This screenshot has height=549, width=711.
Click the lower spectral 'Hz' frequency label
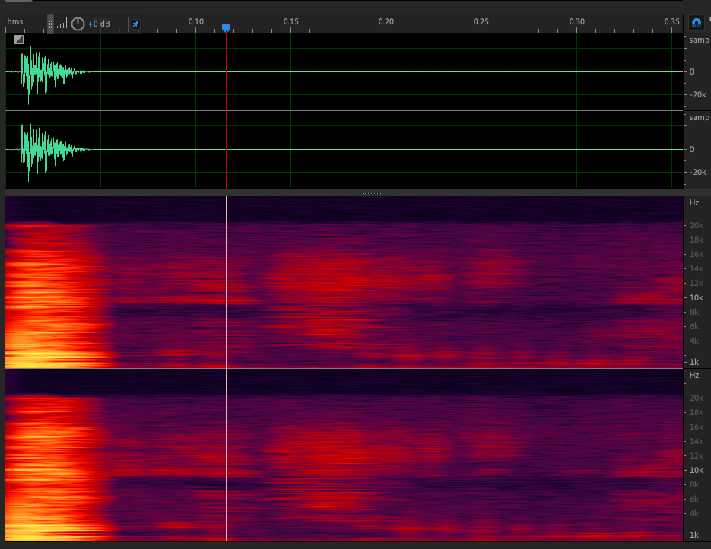point(694,376)
